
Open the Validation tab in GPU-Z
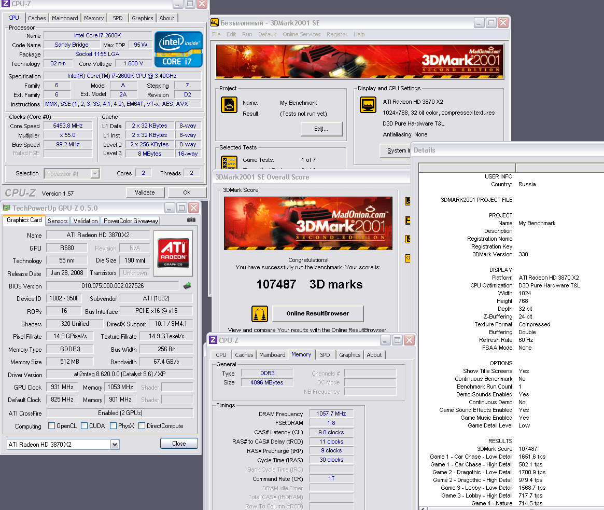coord(86,220)
